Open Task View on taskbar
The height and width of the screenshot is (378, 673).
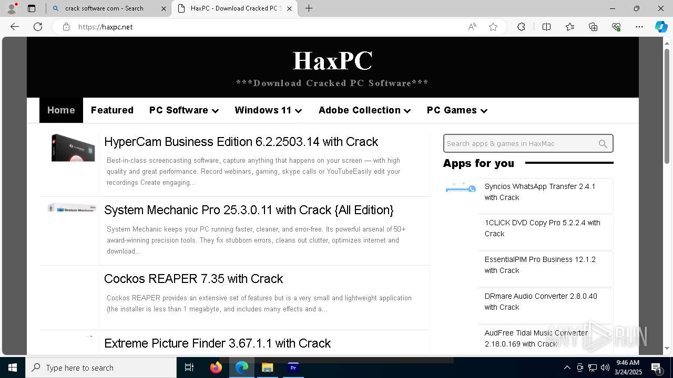click(x=189, y=367)
